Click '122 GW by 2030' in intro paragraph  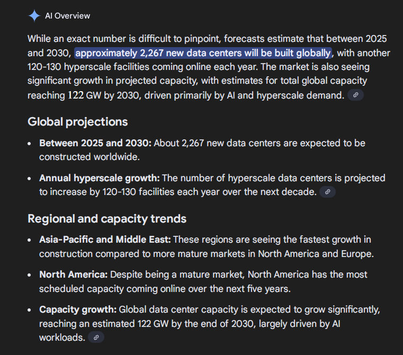click(104, 95)
